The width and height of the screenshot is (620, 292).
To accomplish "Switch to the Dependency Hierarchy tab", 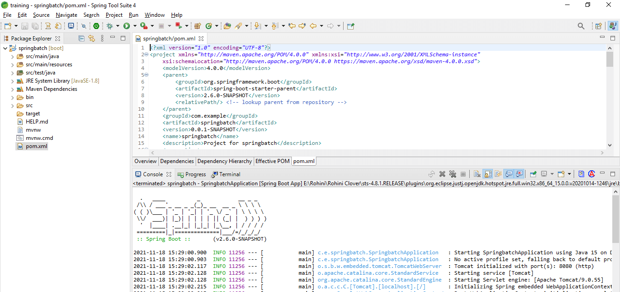I will point(224,161).
